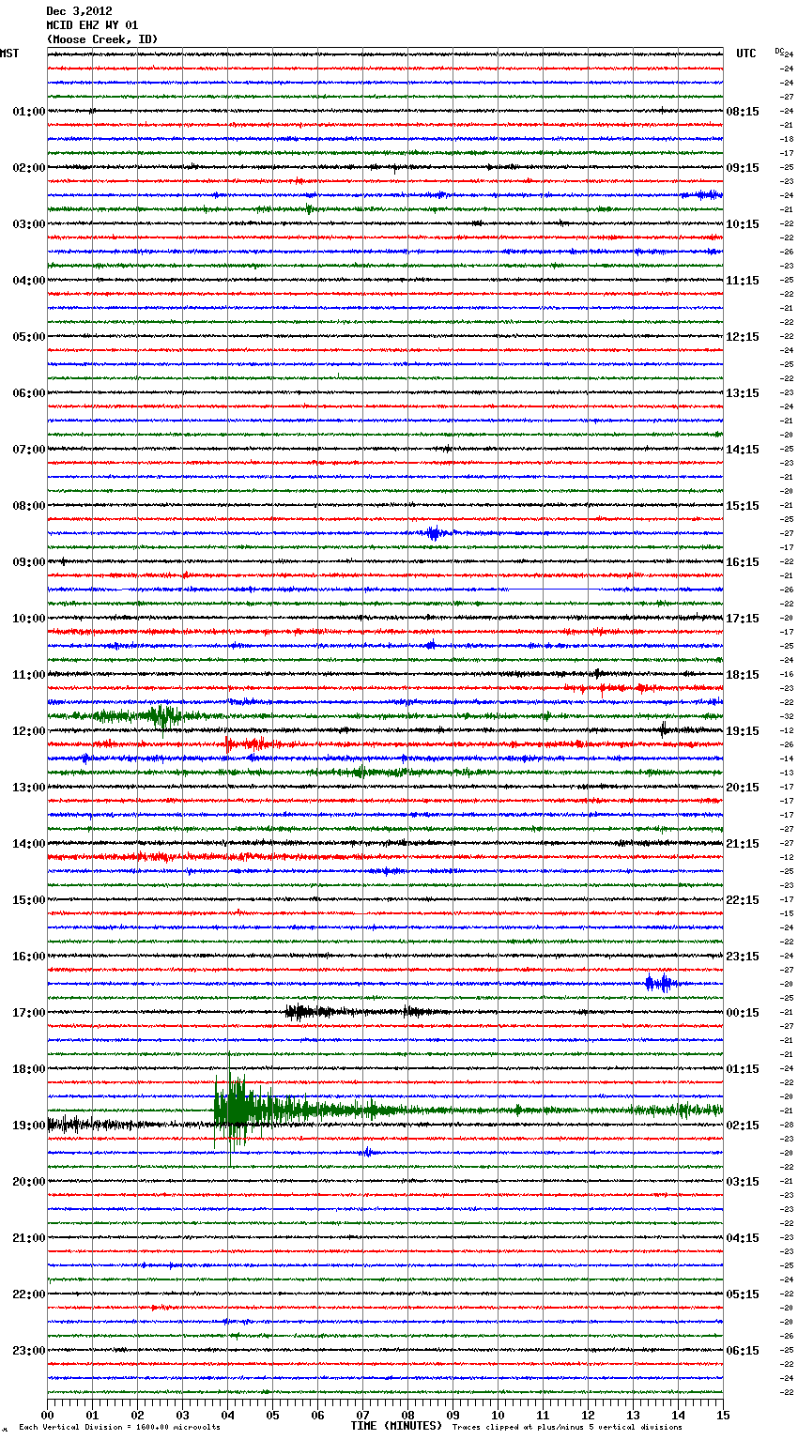This screenshot has height=1440, width=798.
Task: Select the 13:00 MST time label
Action: [x=28, y=788]
